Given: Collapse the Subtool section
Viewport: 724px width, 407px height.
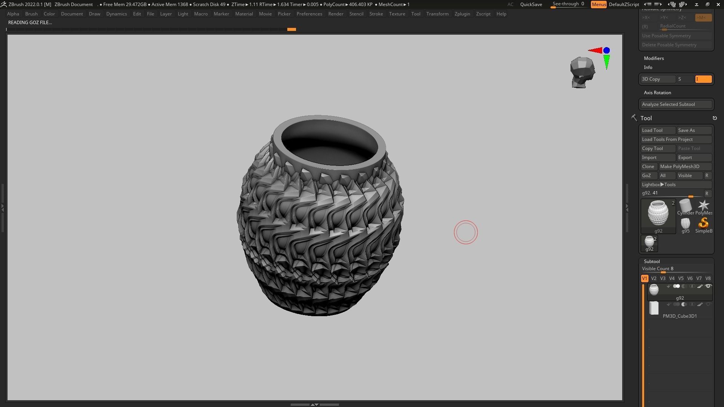Looking at the screenshot, I should (x=652, y=262).
